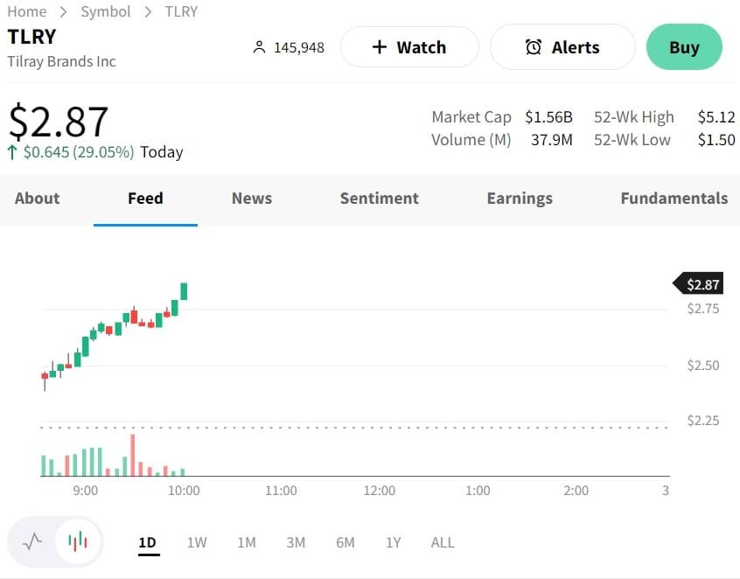Viewport: 740px width, 579px height.
Task: Click the plus icon on Watch button
Action: [x=379, y=47]
